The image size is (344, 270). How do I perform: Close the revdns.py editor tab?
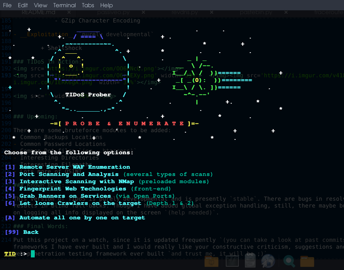click(x=212, y=12)
